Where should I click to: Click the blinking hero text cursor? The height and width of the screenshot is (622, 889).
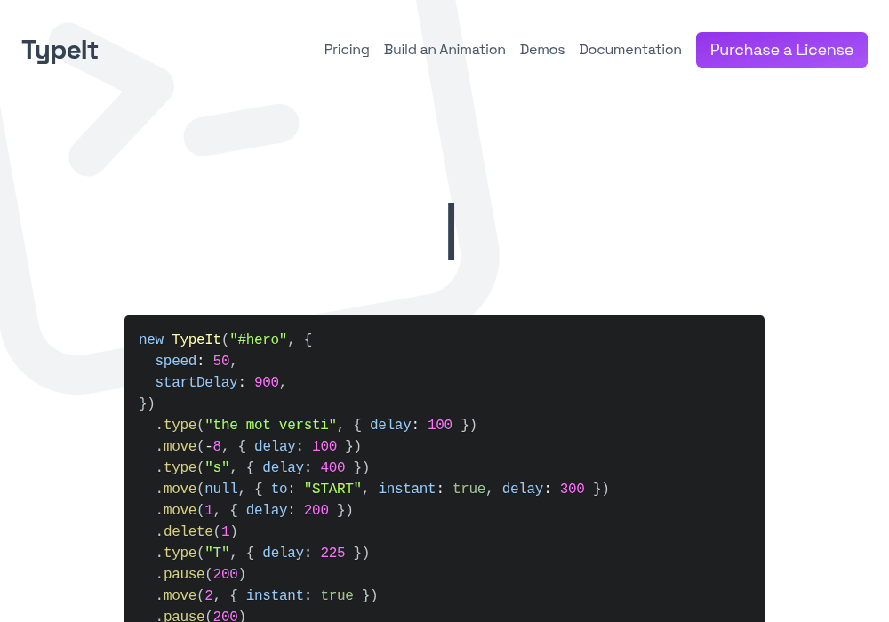(452, 232)
